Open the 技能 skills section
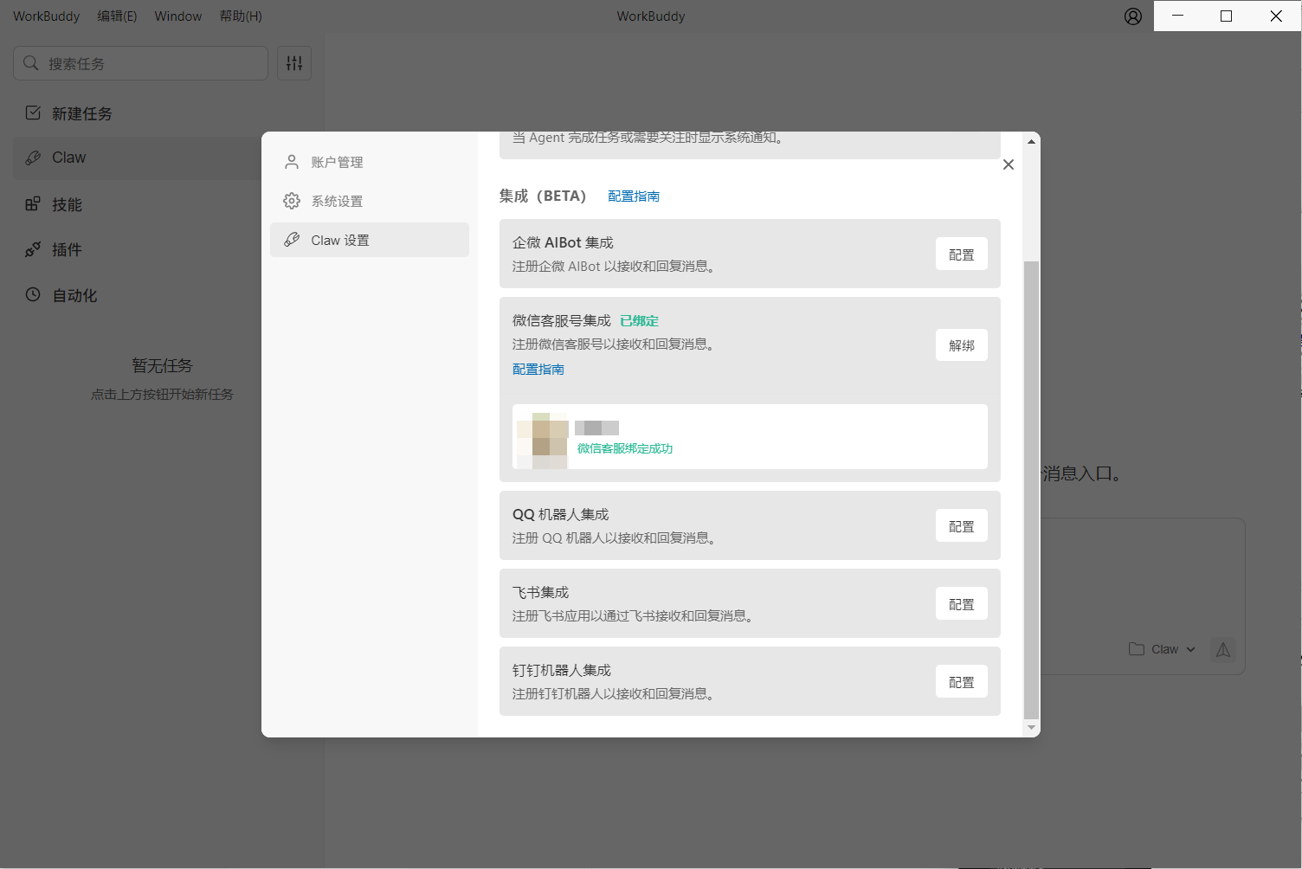1302x869 pixels. pyautogui.click(x=67, y=204)
